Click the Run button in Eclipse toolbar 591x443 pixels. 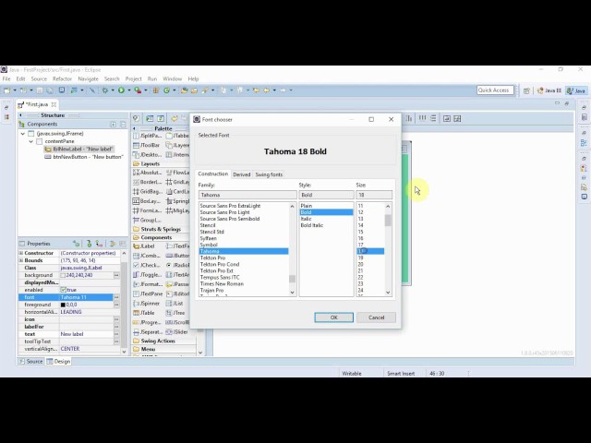point(121,90)
